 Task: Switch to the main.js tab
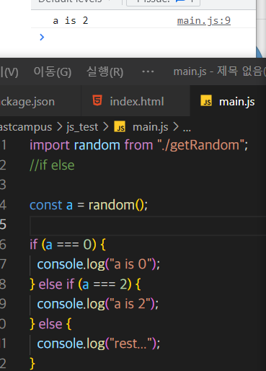pos(228,101)
